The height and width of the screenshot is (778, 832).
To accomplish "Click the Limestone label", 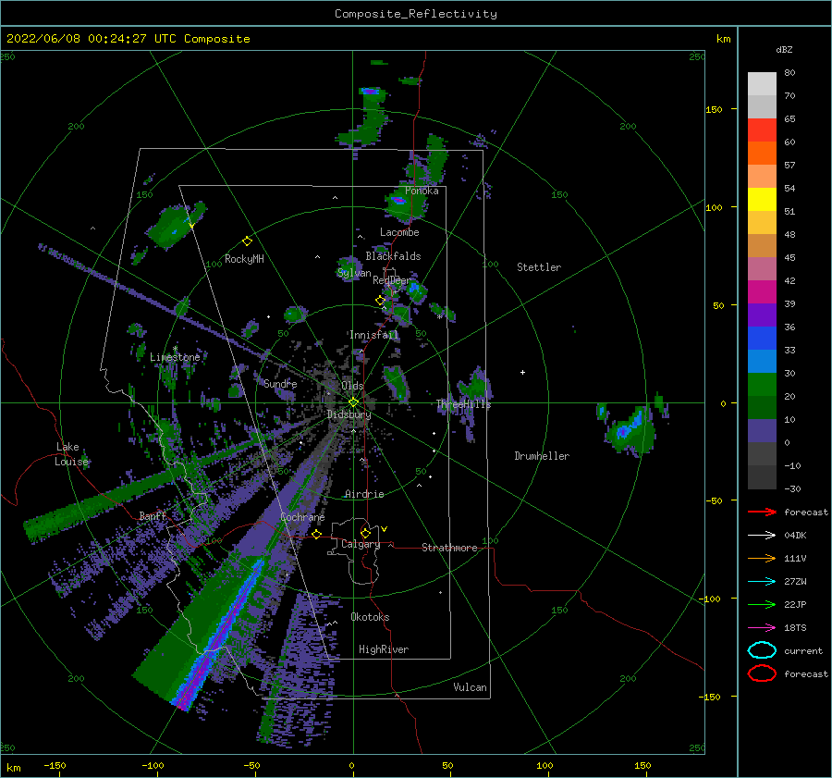I will tap(175, 357).
